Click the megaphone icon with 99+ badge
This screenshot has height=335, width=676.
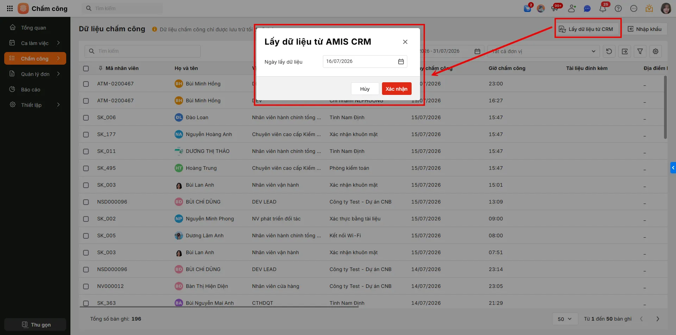coord(556,8)
